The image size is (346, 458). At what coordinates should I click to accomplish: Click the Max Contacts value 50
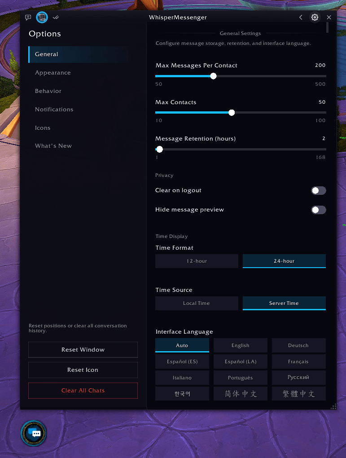tap(322, 102)
